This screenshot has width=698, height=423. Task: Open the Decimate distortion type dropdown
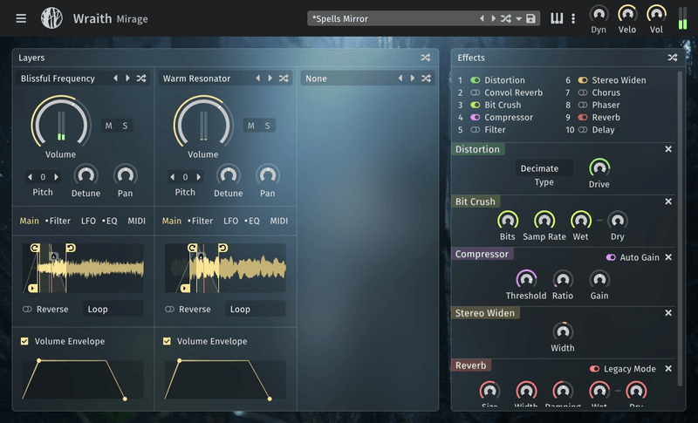544,168
